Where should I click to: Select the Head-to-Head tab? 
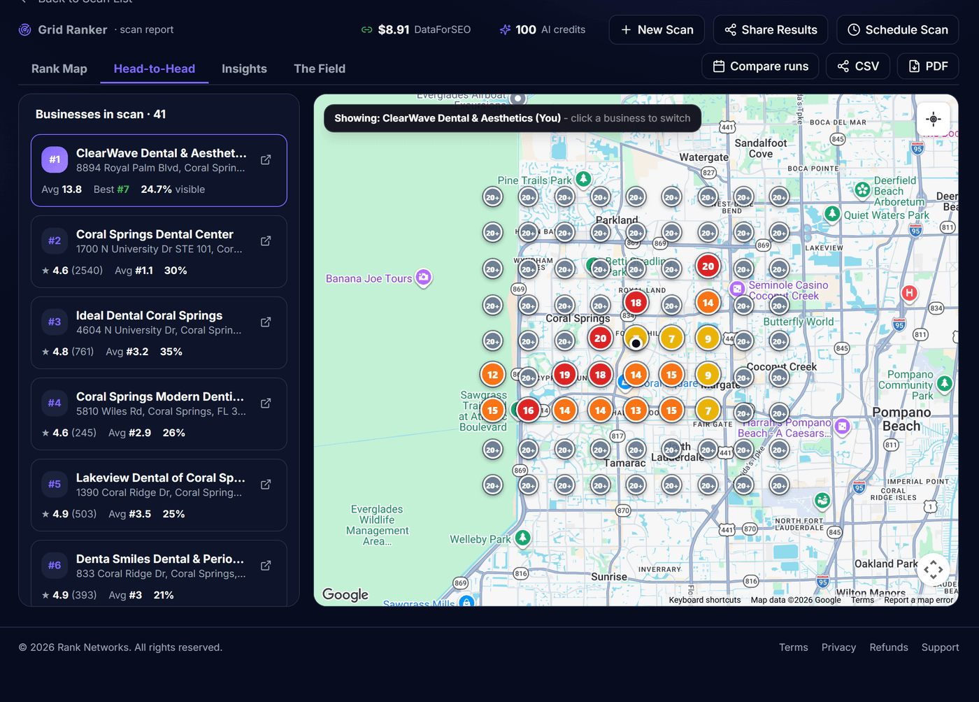(x=155, y=69)
